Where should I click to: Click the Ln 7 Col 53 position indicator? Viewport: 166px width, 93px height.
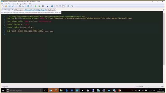click(x=140, y=87)
